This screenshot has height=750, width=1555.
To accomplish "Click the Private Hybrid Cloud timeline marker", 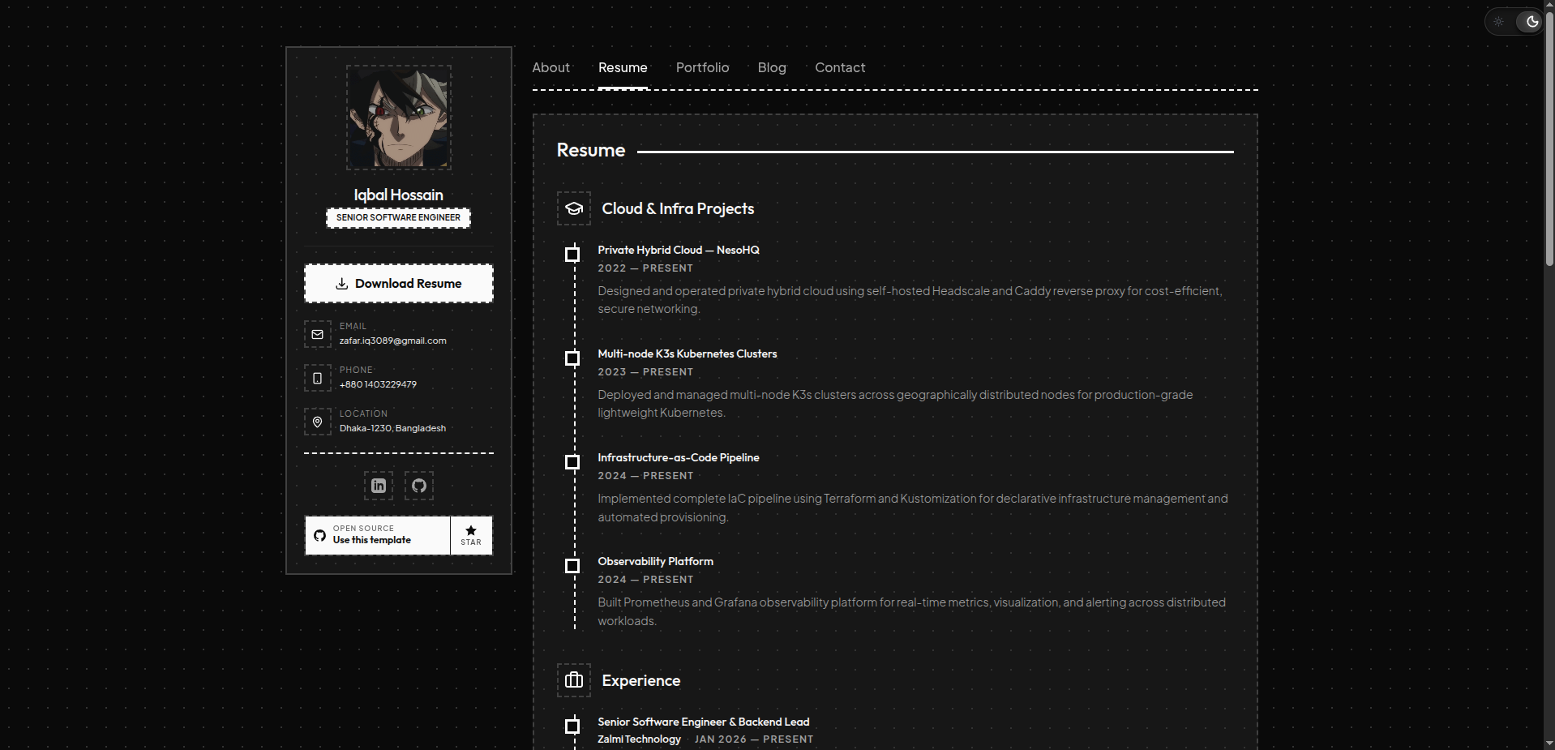I will coord(572,255).
